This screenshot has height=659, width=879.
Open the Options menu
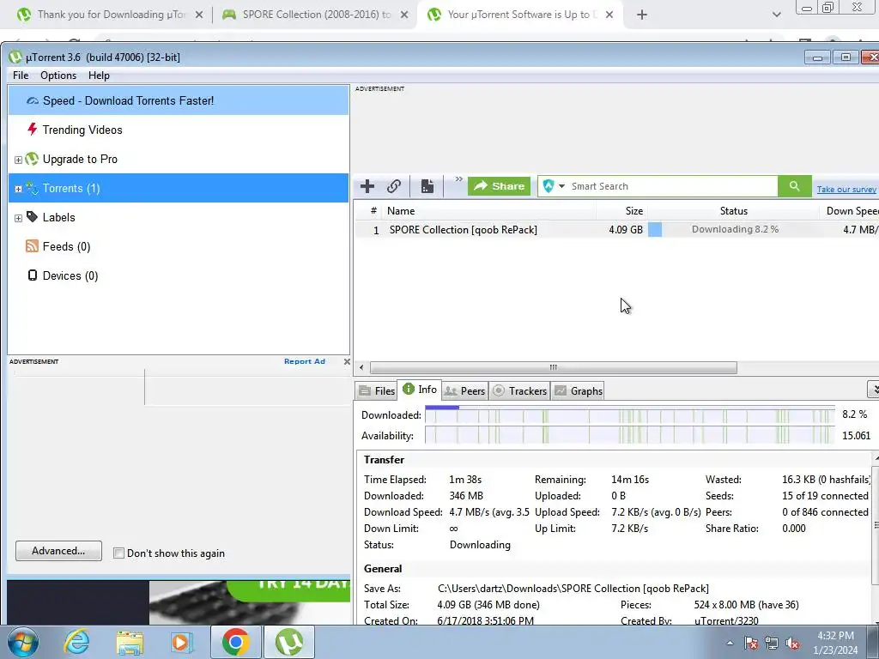tap(58, 76)
